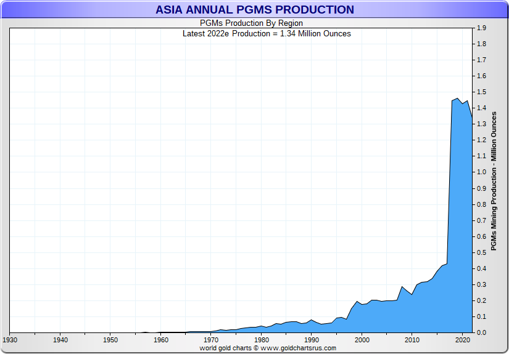Click the 1.5 y-axis tick label
Image resolution: width=509 pixels, height=354 pixels.
coord(481,92)
